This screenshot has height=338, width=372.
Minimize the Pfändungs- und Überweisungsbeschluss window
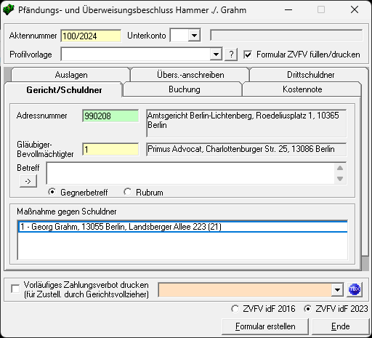288,10
